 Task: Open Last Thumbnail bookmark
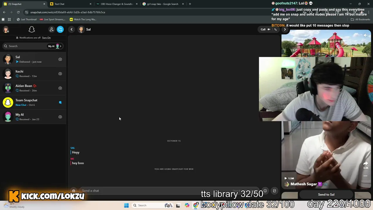27,20
